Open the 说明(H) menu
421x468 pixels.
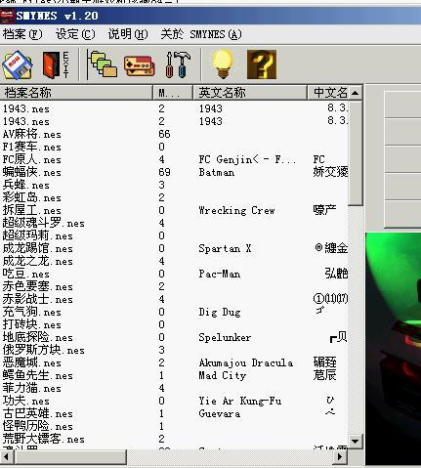pos(128,34)
